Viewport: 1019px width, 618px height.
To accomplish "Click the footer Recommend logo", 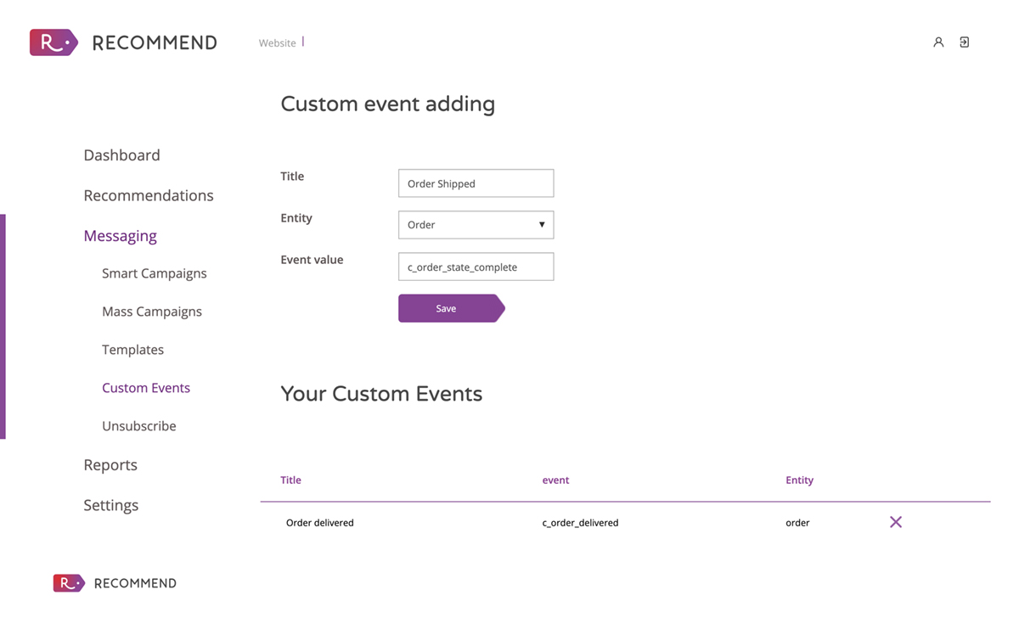I will click(x=115, y=583).
